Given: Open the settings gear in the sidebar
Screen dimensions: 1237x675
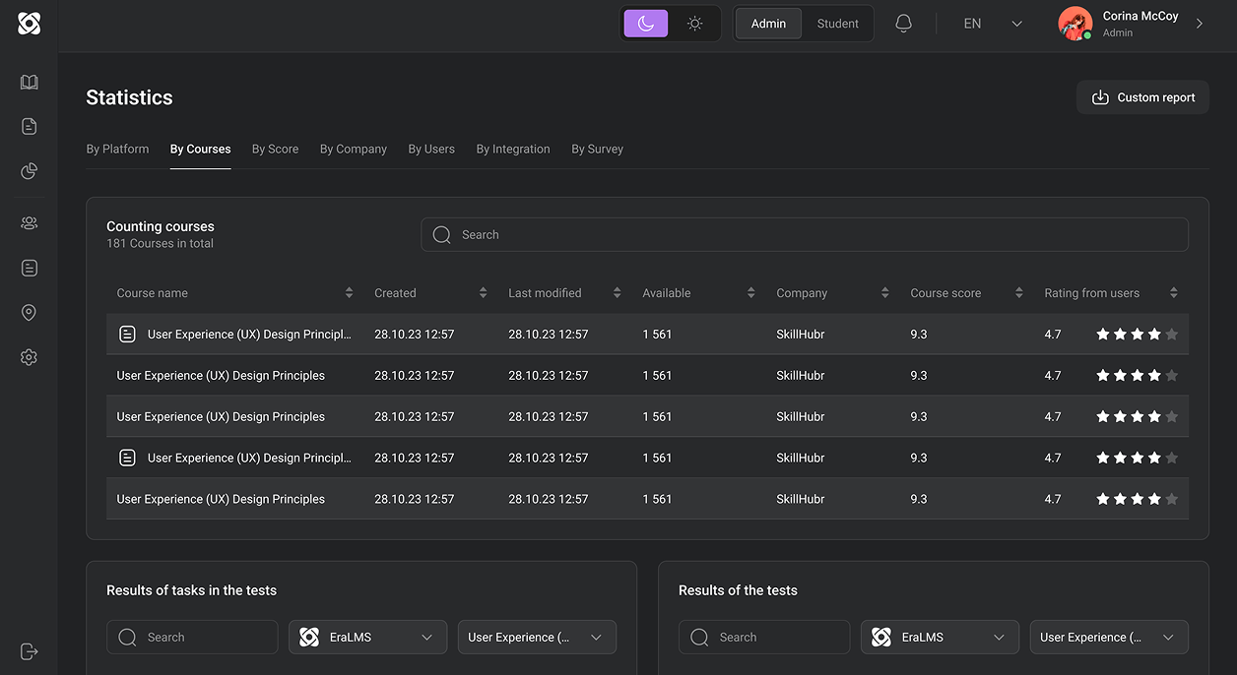Looking at the screenshot, I should point(29,356).
